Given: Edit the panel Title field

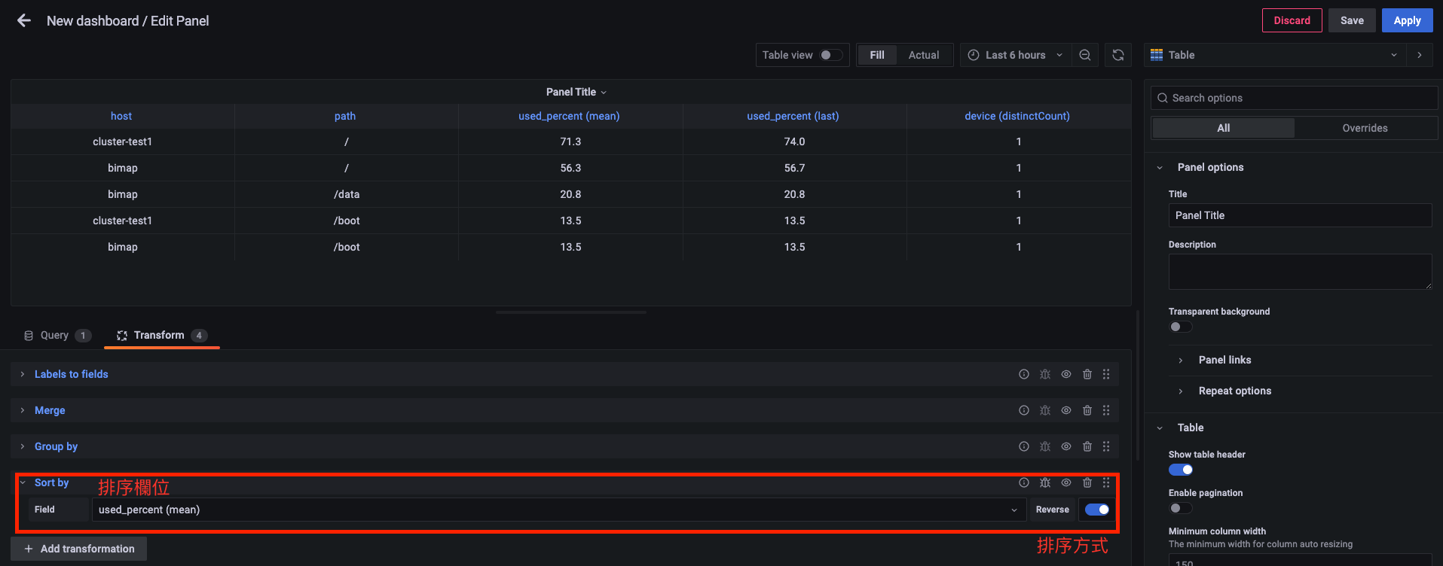Looking at the screenshot, I should click(1300, 215).
